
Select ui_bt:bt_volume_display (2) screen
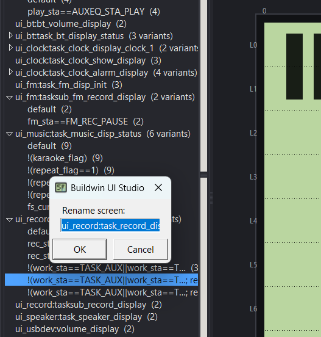71,24
